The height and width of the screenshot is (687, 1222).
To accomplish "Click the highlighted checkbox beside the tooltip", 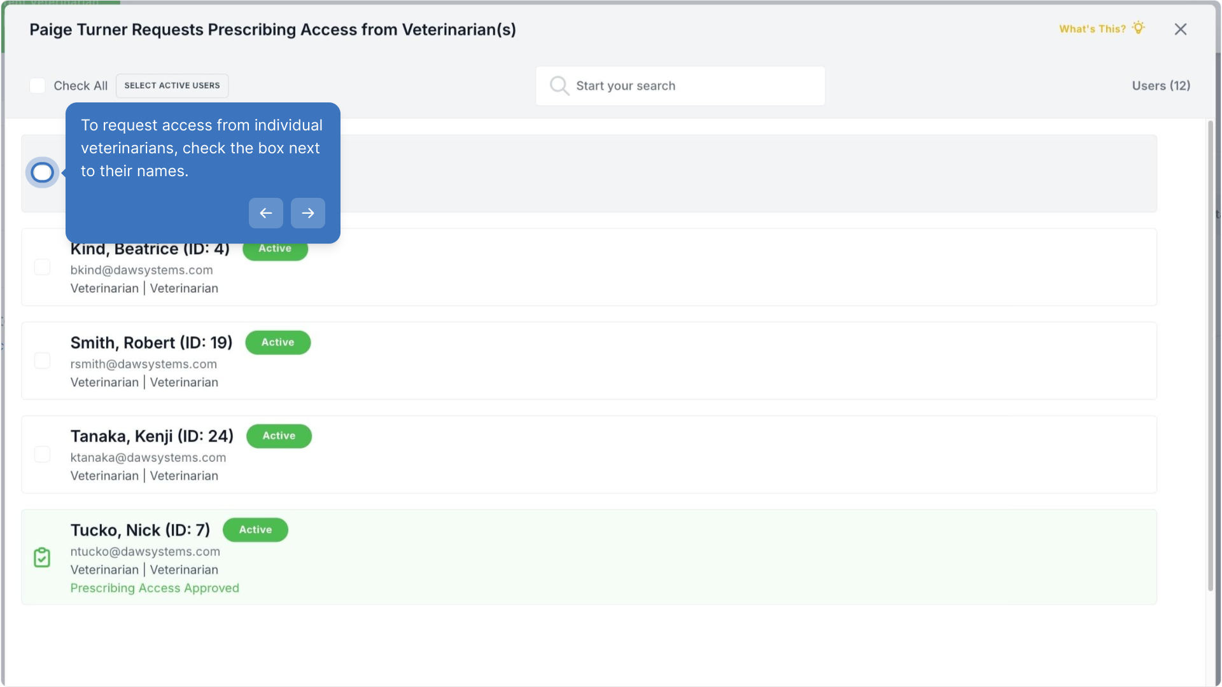I will pos(42,172).
